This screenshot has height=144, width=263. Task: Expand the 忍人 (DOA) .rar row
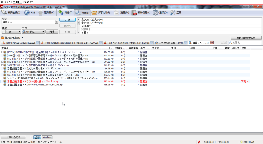(2, 65)
